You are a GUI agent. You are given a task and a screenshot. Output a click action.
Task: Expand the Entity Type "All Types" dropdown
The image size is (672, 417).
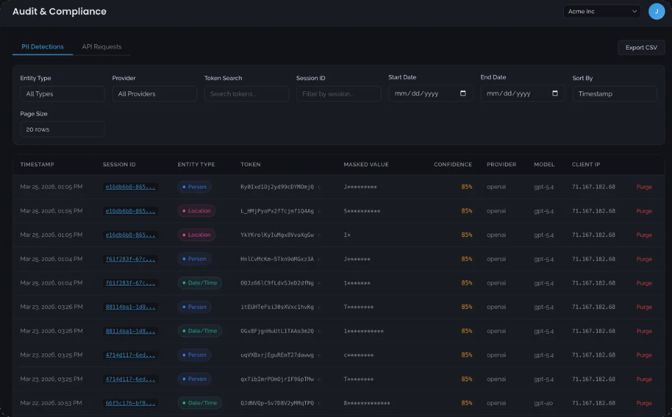point(62,94)
